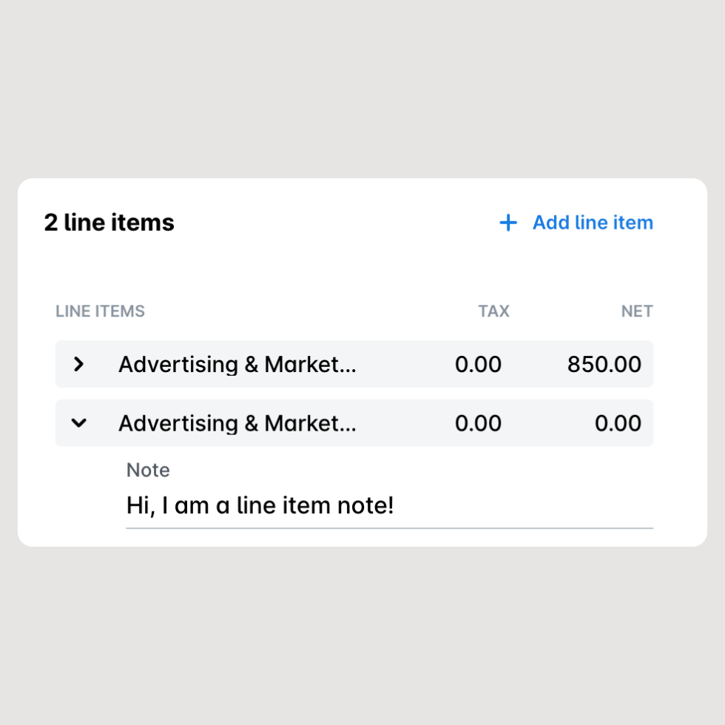Collapse the second Advertising & Market line item
This screenshot has width=725, height=725.
[x=78, y=422]
